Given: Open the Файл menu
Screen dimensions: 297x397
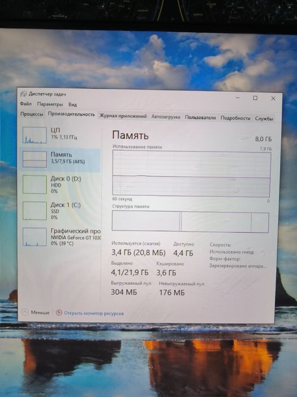Looking at the screenshot, I should click(26, 104).
